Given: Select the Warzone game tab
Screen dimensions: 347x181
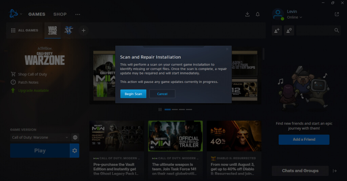Looking at the screenshot, I should click(x=53, y=30).
